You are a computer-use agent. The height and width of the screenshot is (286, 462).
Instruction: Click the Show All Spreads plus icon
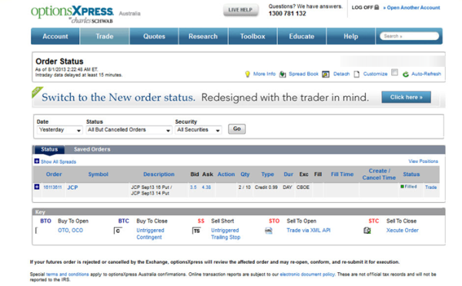coord(37,161)
